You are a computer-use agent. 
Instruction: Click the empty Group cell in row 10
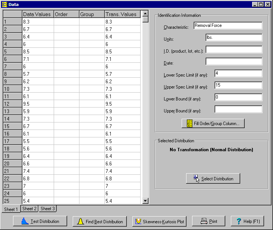tap(92, 89)
